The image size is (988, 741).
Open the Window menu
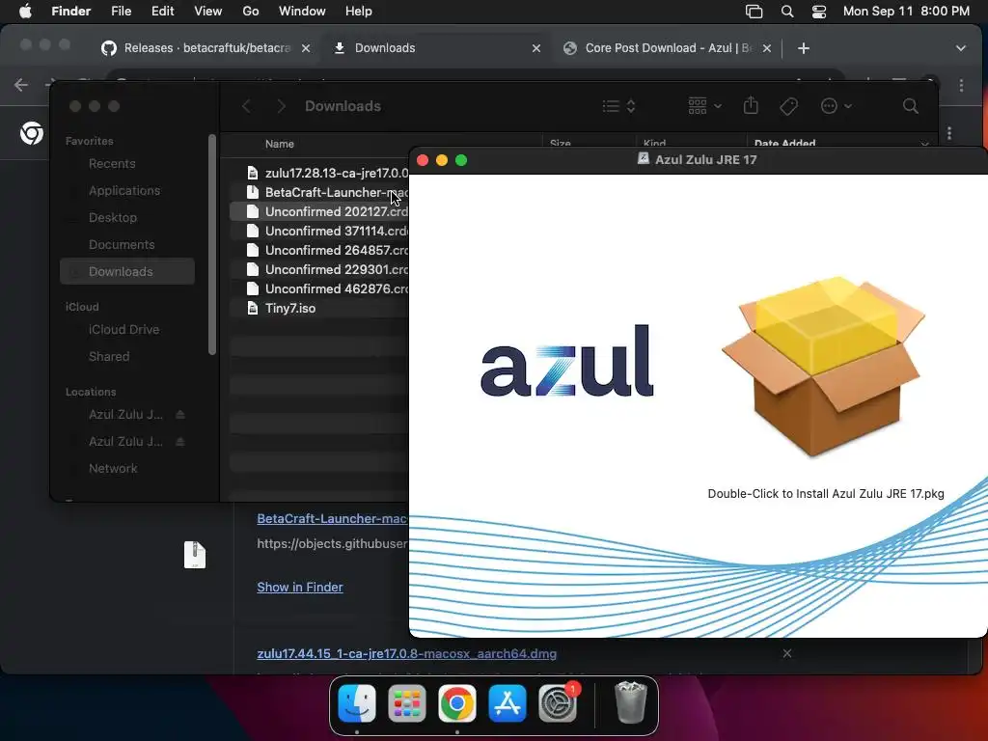[x=302, y=12]
